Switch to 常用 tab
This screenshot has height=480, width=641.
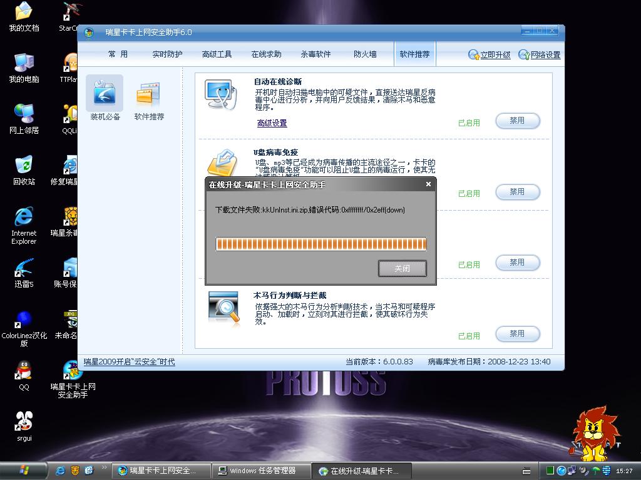(118, 54)
